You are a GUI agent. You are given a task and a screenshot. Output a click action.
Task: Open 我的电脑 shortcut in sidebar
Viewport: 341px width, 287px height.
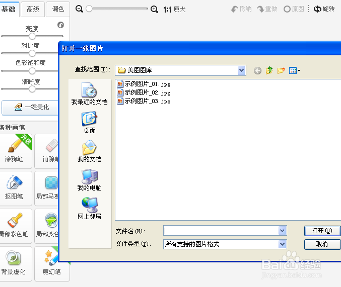89,180
